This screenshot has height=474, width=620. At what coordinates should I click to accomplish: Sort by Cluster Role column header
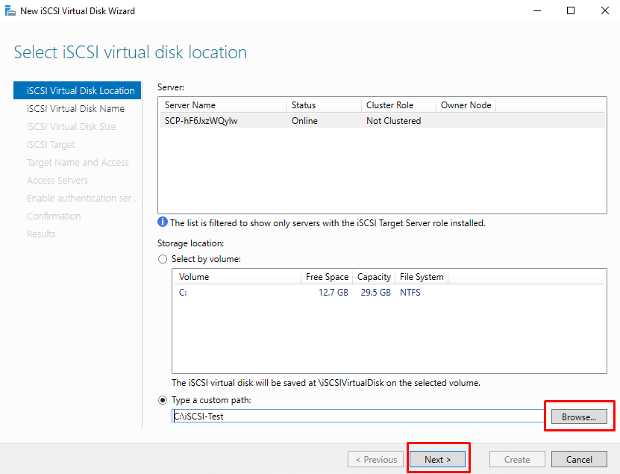point(398,105)
